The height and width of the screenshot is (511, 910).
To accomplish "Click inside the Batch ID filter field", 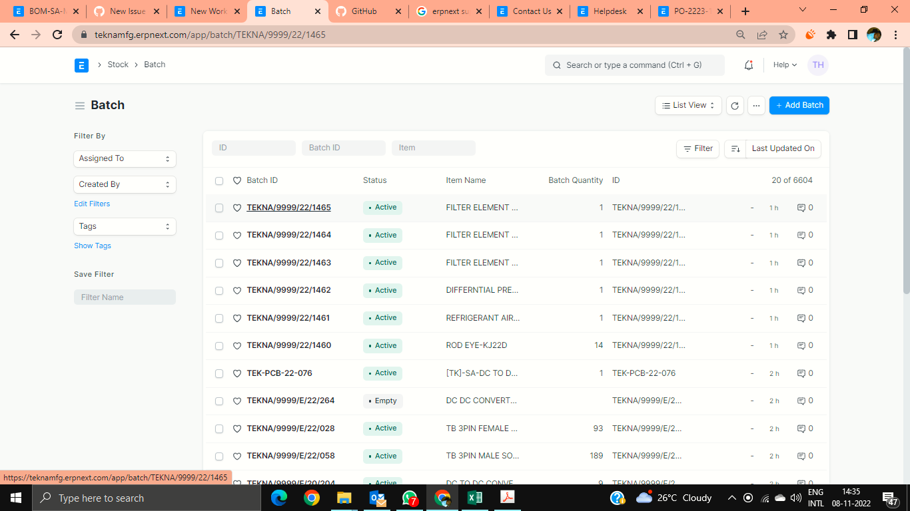I will [x=343, y=147].
